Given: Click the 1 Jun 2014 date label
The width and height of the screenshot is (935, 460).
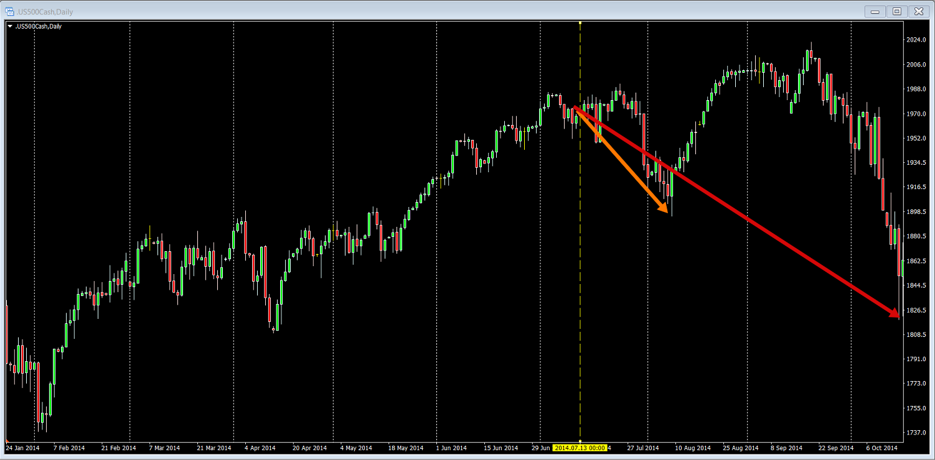Looking at the screenshot, I should point(451,448).
